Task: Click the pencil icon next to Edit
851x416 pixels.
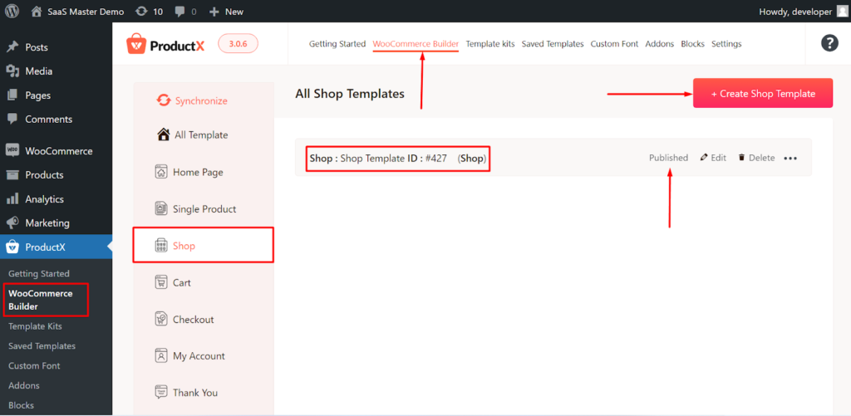Action: pos(704,157)
